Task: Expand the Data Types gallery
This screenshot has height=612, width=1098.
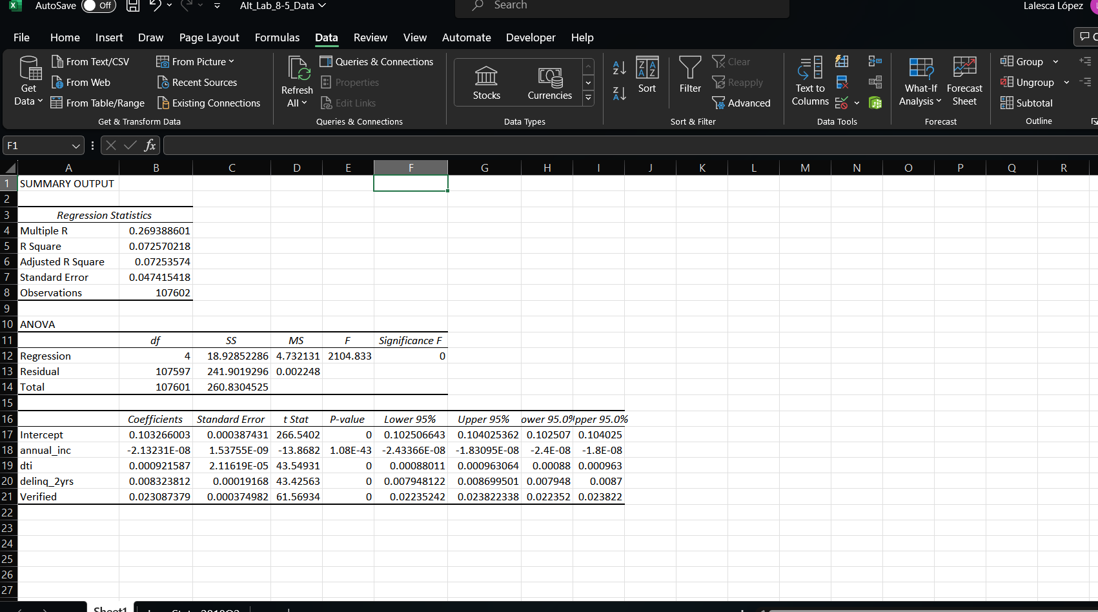Action: (x=588, y=98)
